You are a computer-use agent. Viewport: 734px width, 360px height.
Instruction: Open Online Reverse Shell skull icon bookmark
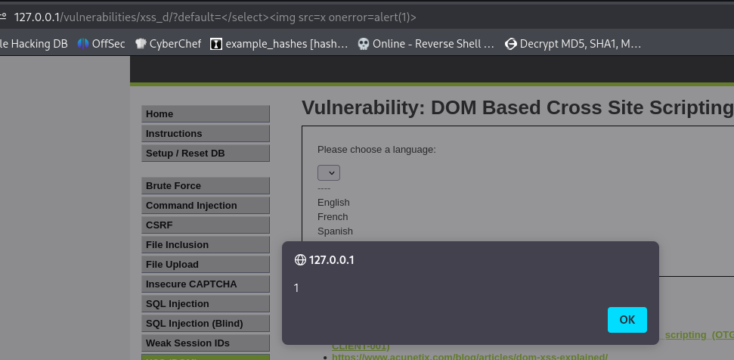coord(364,44)
